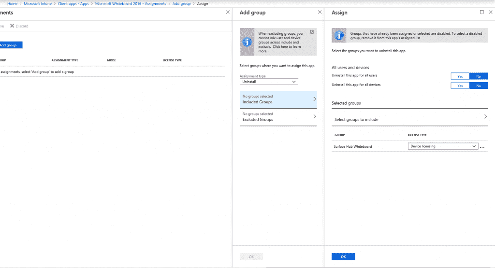Click the Assign pane info icon
495x268 pixels.
coord(339,35)
